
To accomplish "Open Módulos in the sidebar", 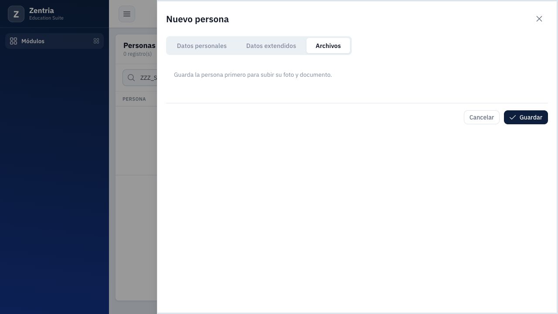I will 54,41.
